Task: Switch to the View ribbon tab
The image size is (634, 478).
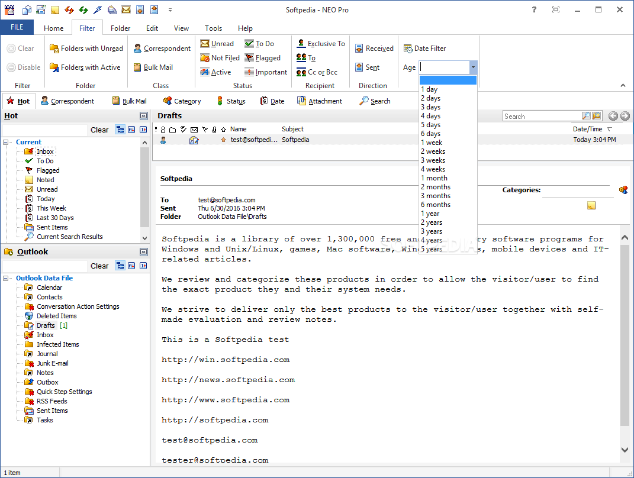Action: (x=181, y=28)
